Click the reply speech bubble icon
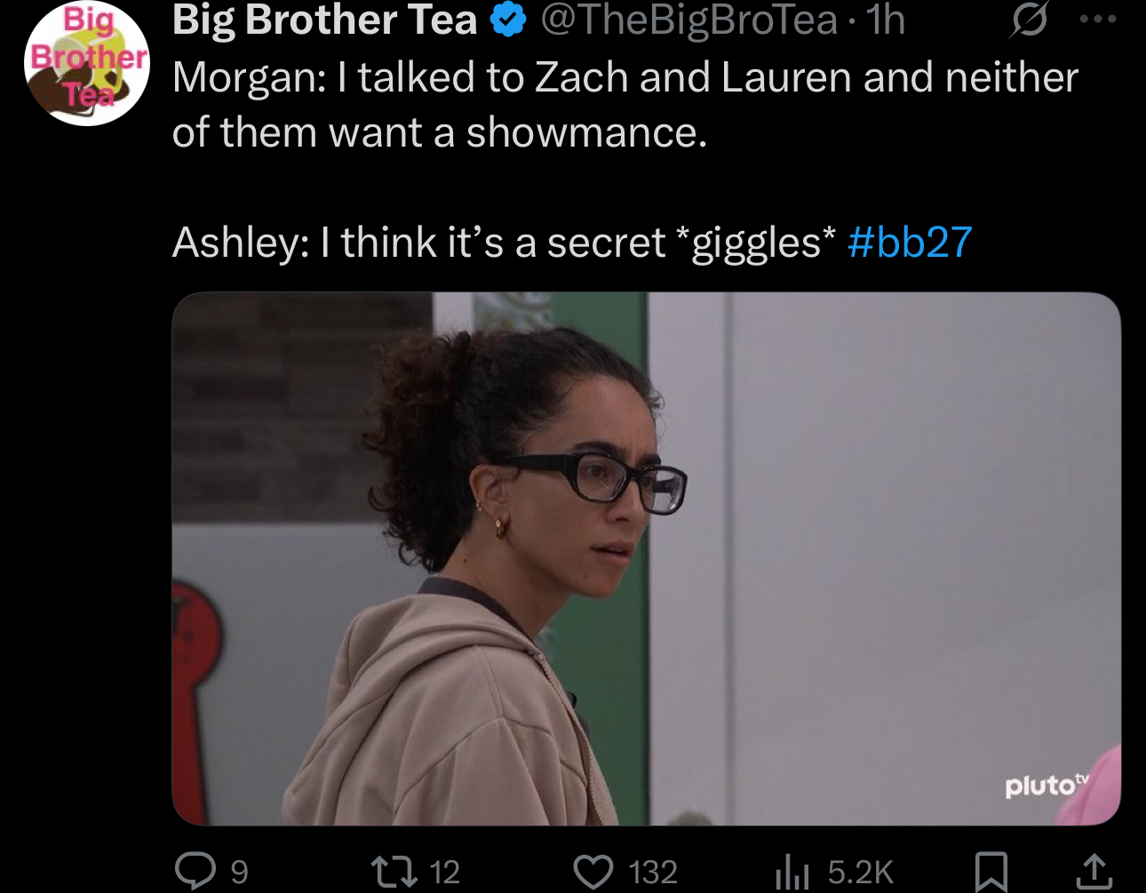This screenshot has height=893, width=1146. [x=195, y=871]
